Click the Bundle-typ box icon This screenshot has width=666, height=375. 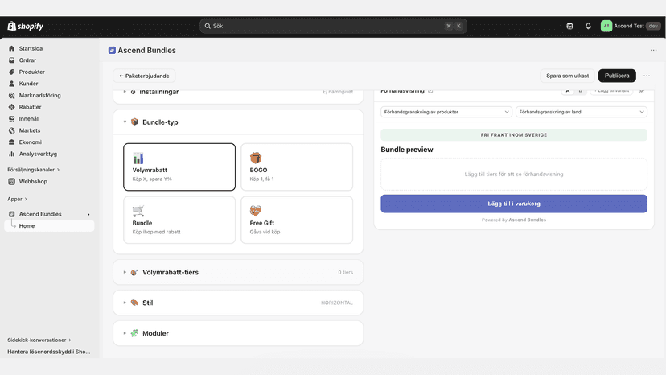point(134,122)
